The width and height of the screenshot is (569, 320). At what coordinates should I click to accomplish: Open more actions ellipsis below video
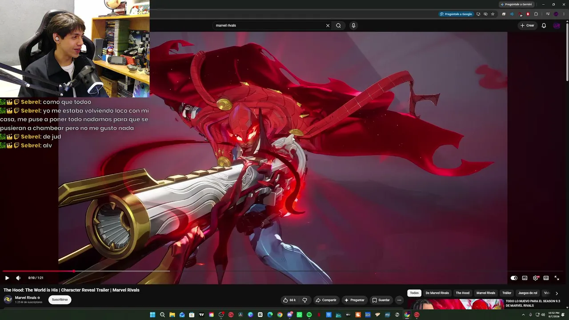click(x=399, y=300)
